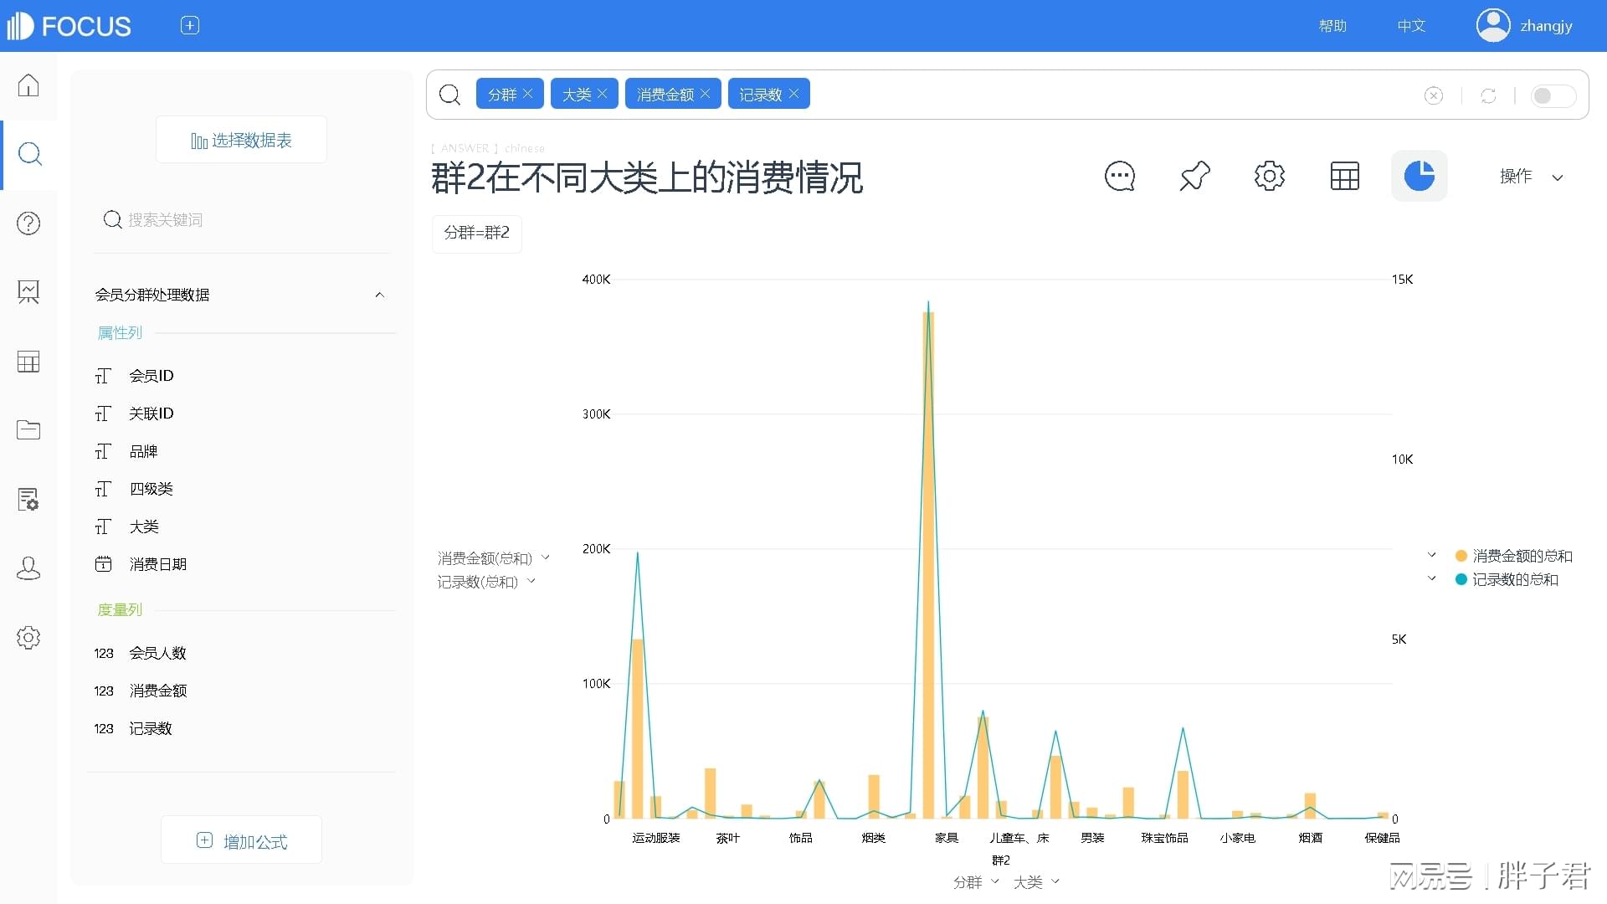This screenshot has height=904, width=1607.
Task: Click the 群2在不同大类上的消费情况 title
Action: coord(646,177)
